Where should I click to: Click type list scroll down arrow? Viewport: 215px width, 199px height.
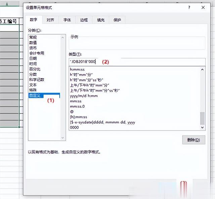(x=202, y=127)
